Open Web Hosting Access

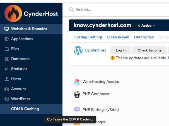[x=101, y=81]
